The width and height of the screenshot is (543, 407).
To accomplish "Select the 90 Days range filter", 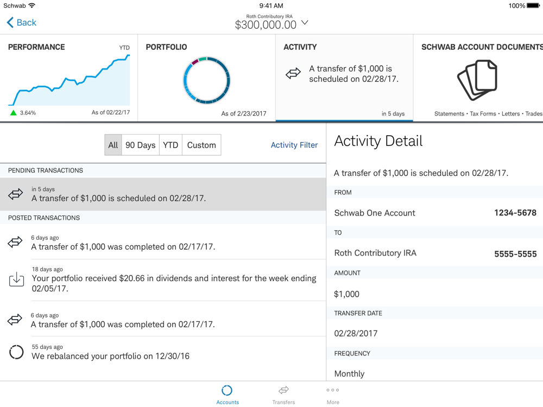I will tap(140, 145).
